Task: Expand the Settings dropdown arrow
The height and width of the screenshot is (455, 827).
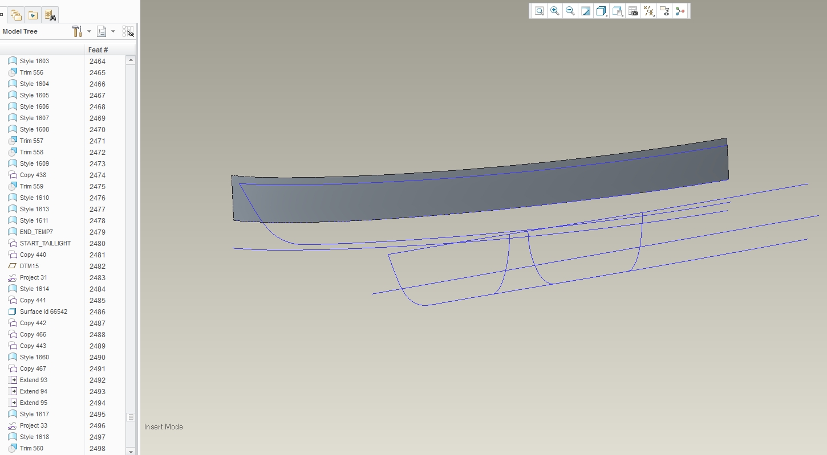Action: (x=89, y=31)
